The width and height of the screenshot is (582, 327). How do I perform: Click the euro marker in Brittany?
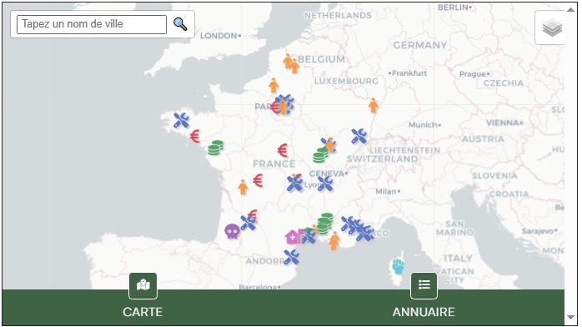coord(195,136)
